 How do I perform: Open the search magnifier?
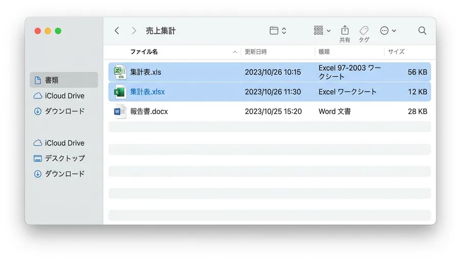(x=422, y=31)
